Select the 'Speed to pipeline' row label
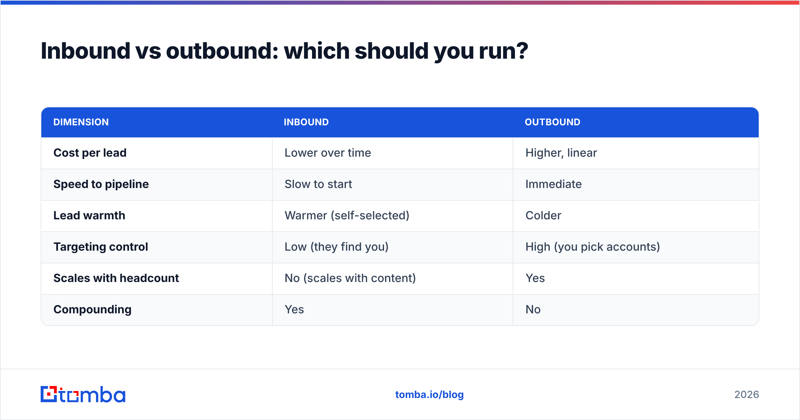Screen dimensions: 800x420 [101, 184]
